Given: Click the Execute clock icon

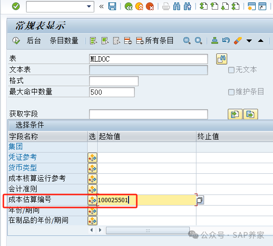Looking at the screenshot, I should (x=16, y=40).
